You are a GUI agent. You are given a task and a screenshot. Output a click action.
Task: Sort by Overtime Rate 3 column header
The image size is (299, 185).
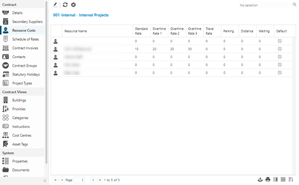point(194,31)
